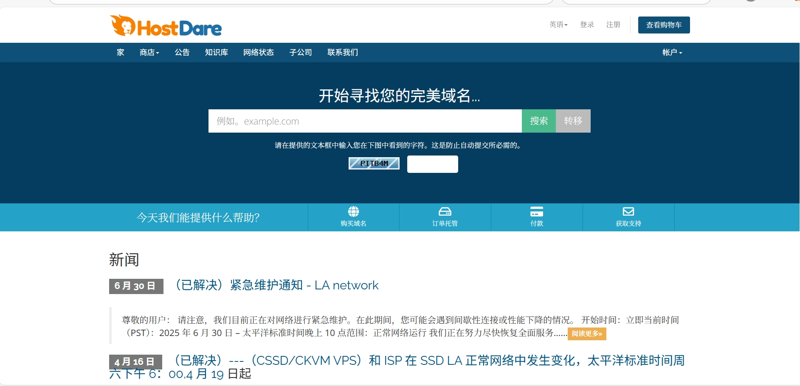
Task: Click the hard drive icon for 订单托管
Action: tap(445, 211)
